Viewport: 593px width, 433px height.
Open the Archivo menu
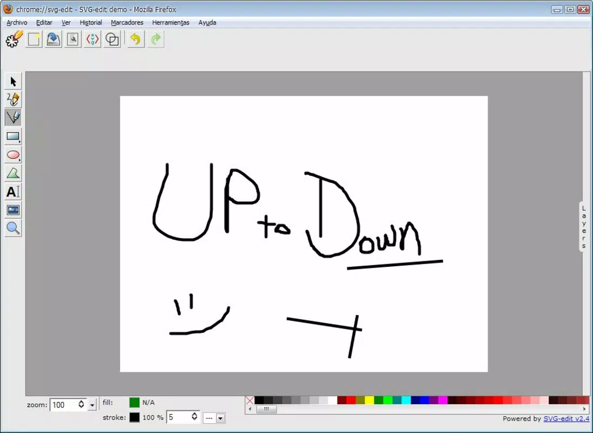(x=17, y=23)
